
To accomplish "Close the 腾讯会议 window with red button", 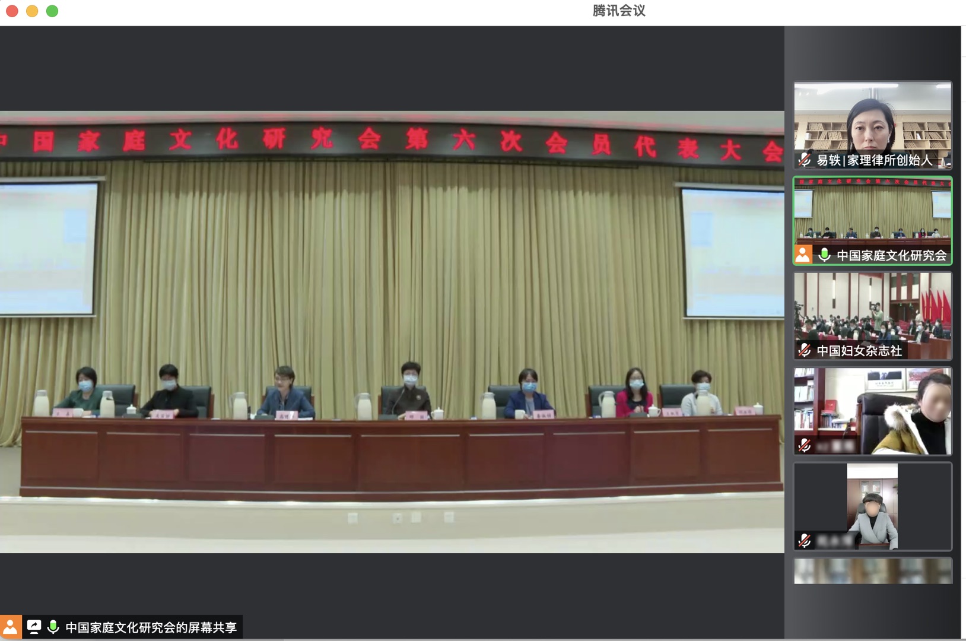I will (12, 11).
